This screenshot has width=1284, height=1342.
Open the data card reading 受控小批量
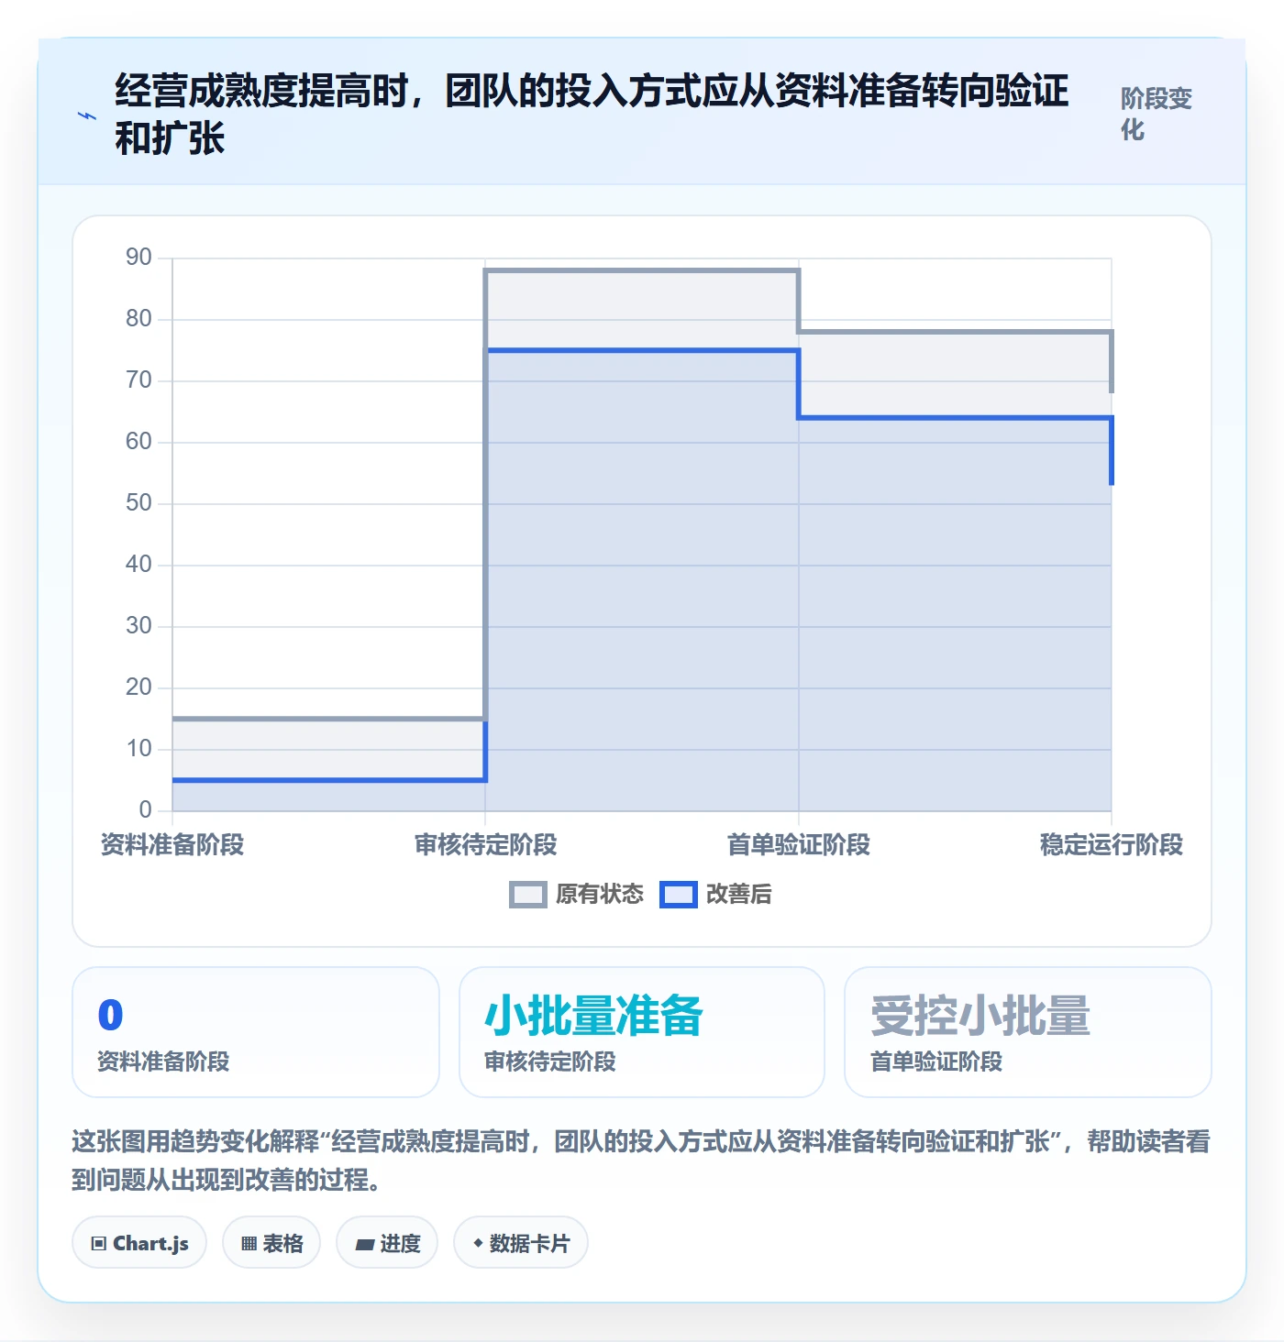[x=1028, y=1032]
